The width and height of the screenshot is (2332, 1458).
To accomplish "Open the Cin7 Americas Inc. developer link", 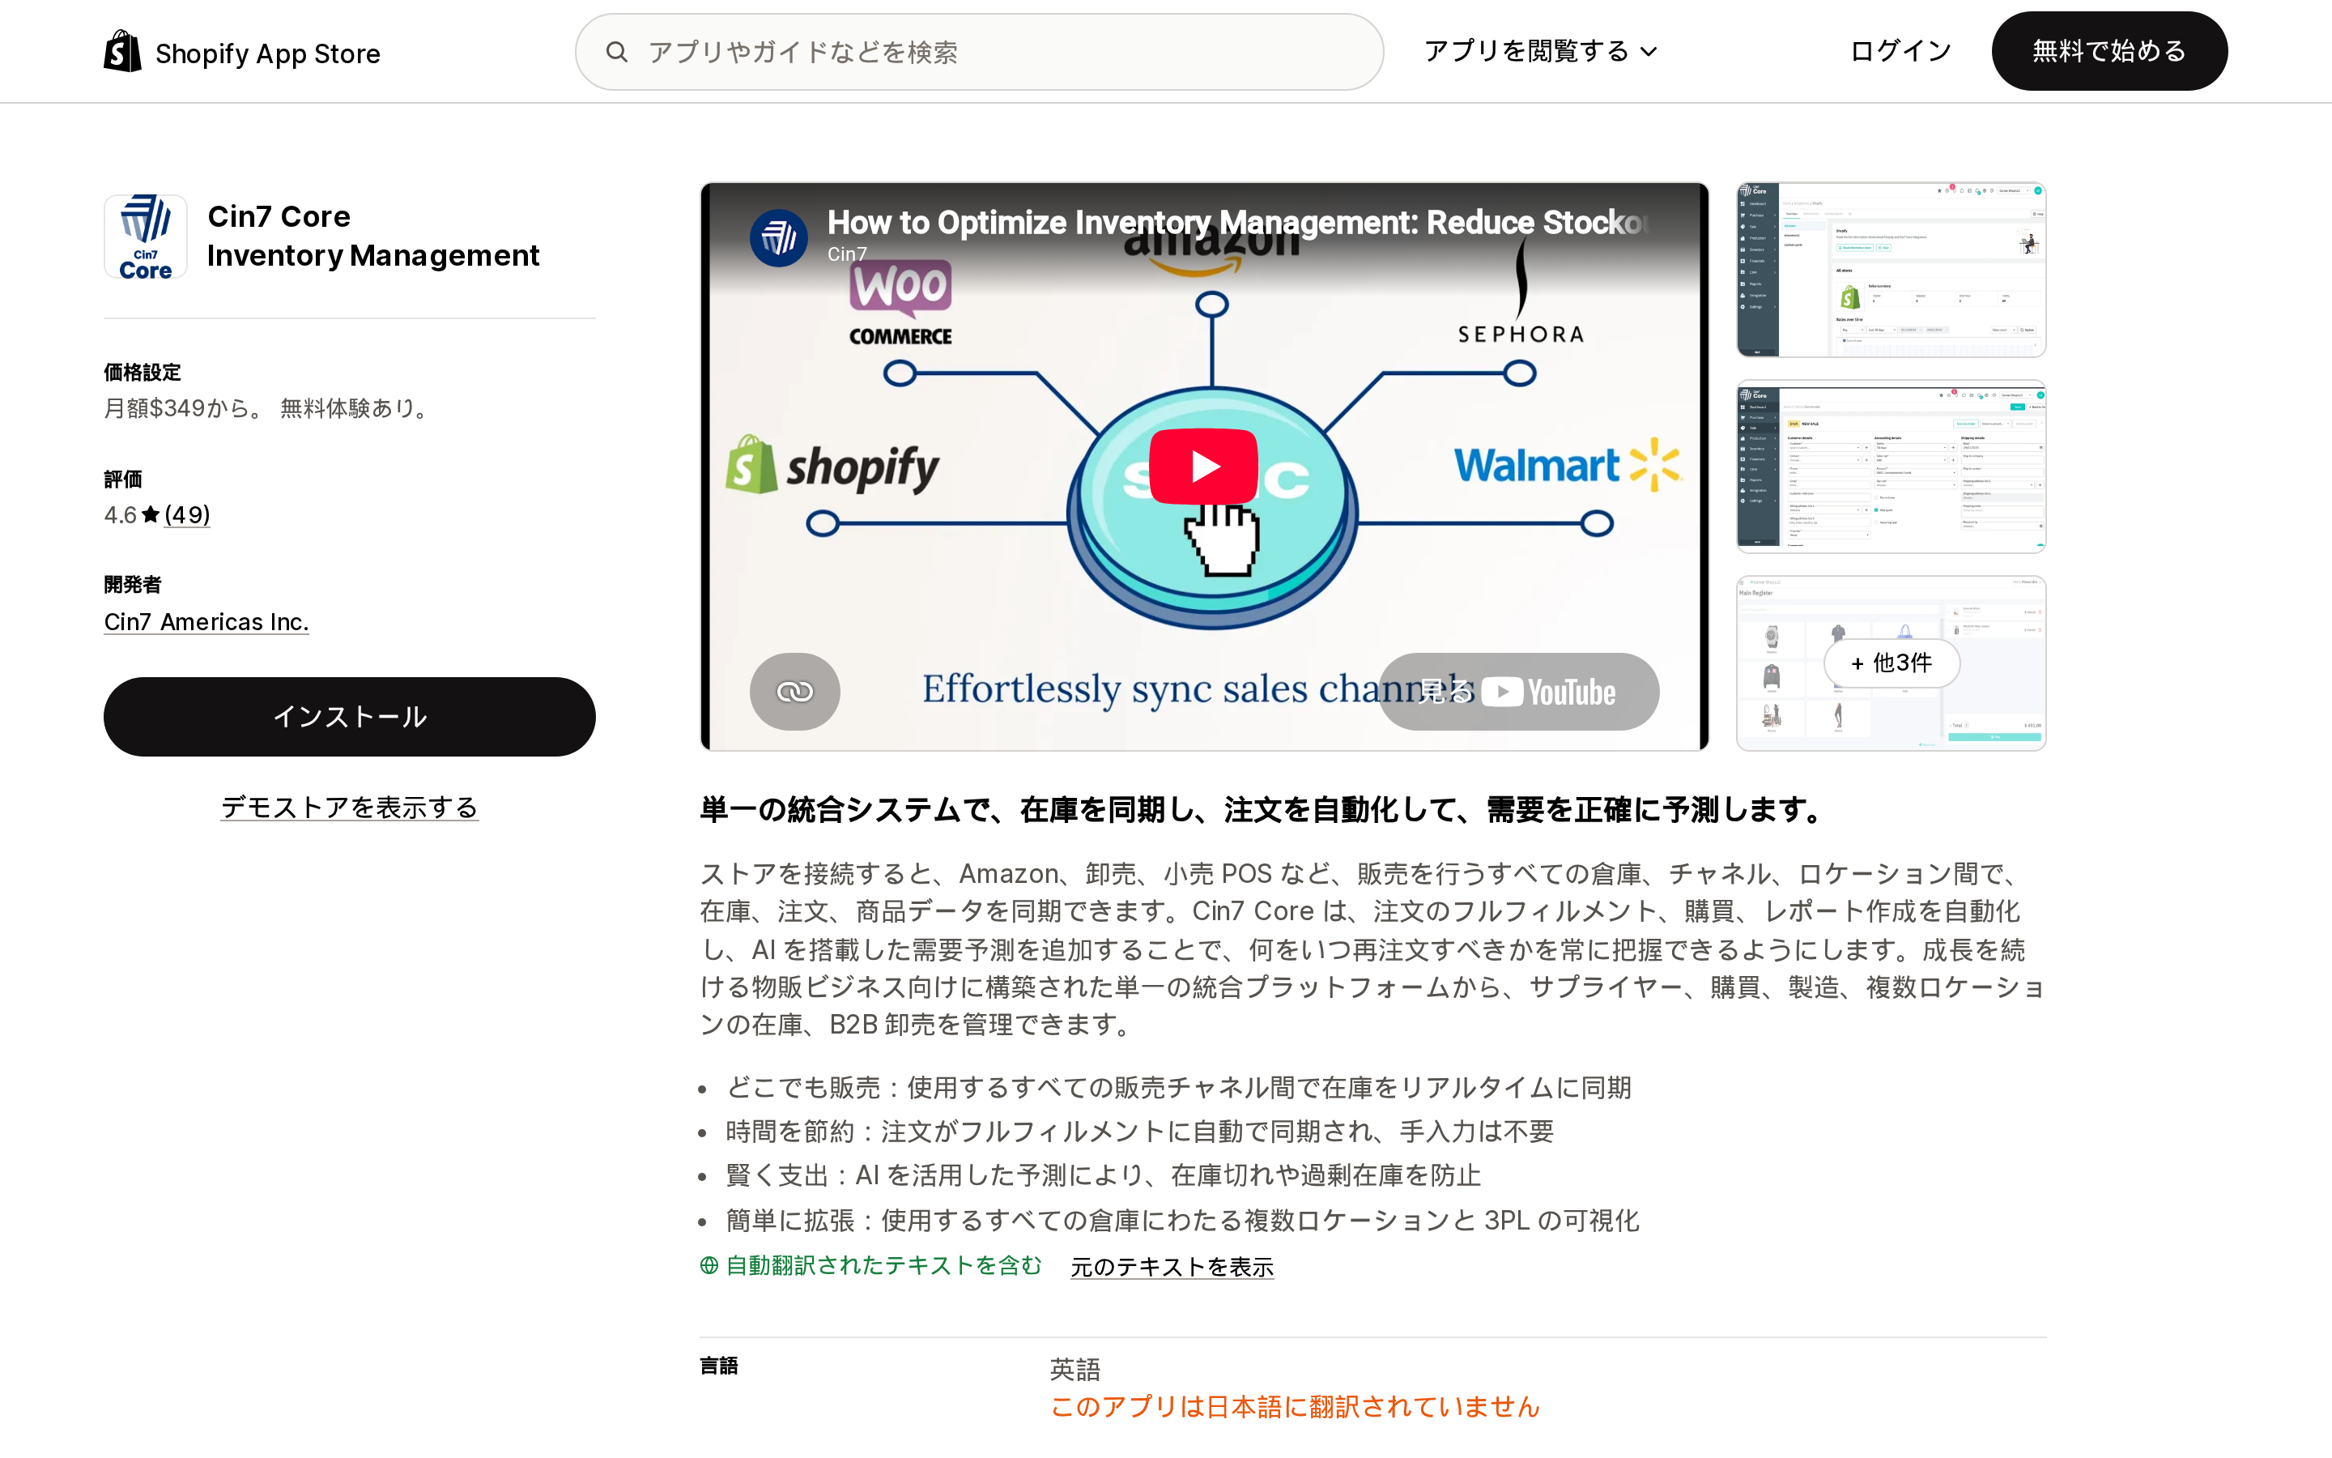I will pyautogui.click(x=206, y=622).
